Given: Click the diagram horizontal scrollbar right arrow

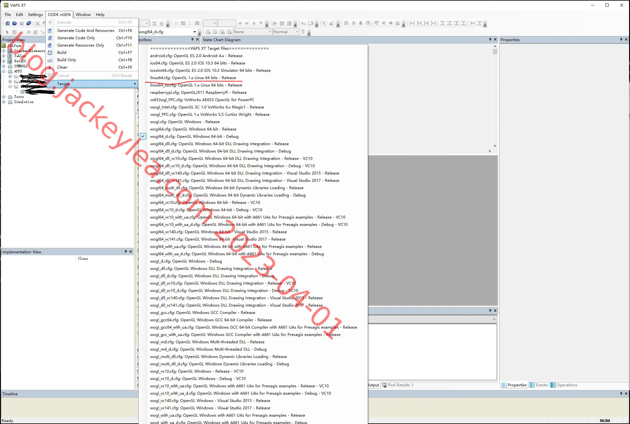Looking at the screenshot, I should [x=490, y=151].
